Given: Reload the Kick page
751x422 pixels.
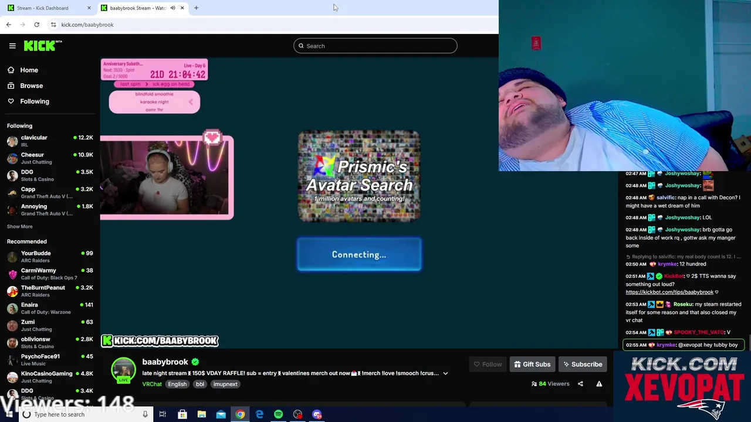Looking at the screenshot, I should click(x=36, y=25).
